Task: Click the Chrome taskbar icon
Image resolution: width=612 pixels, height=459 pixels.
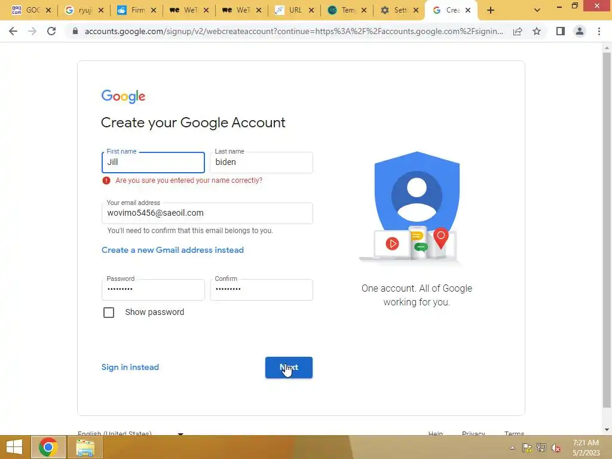Action: (48, 447)
